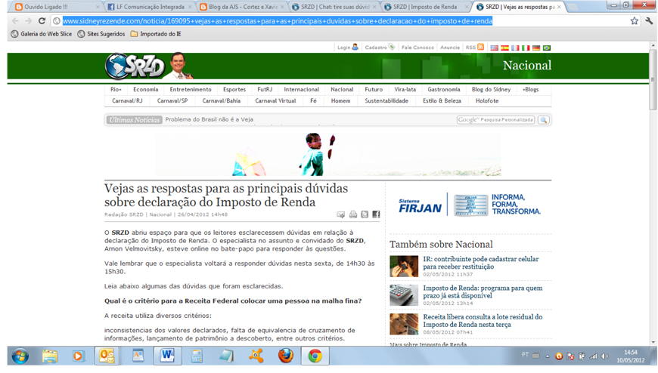
Task: Print the article using the printer icon
Action: point(353,214)
